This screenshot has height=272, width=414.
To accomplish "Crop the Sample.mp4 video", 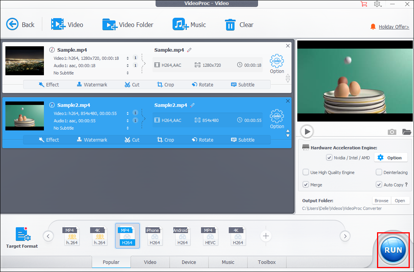I will [166, 84].
